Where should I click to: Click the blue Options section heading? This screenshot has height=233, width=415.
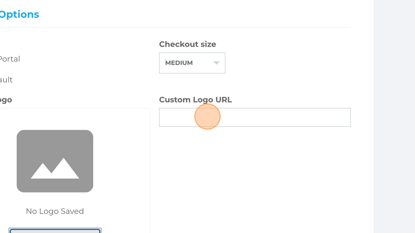[19, 14]
